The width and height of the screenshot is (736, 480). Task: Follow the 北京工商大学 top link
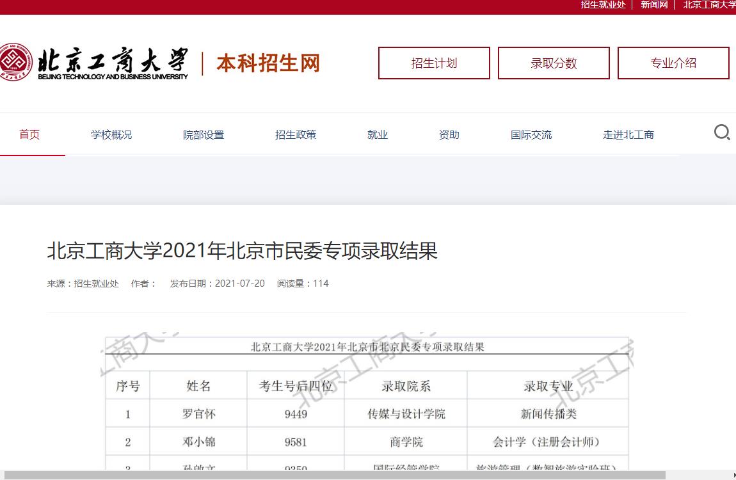[709, 4]
